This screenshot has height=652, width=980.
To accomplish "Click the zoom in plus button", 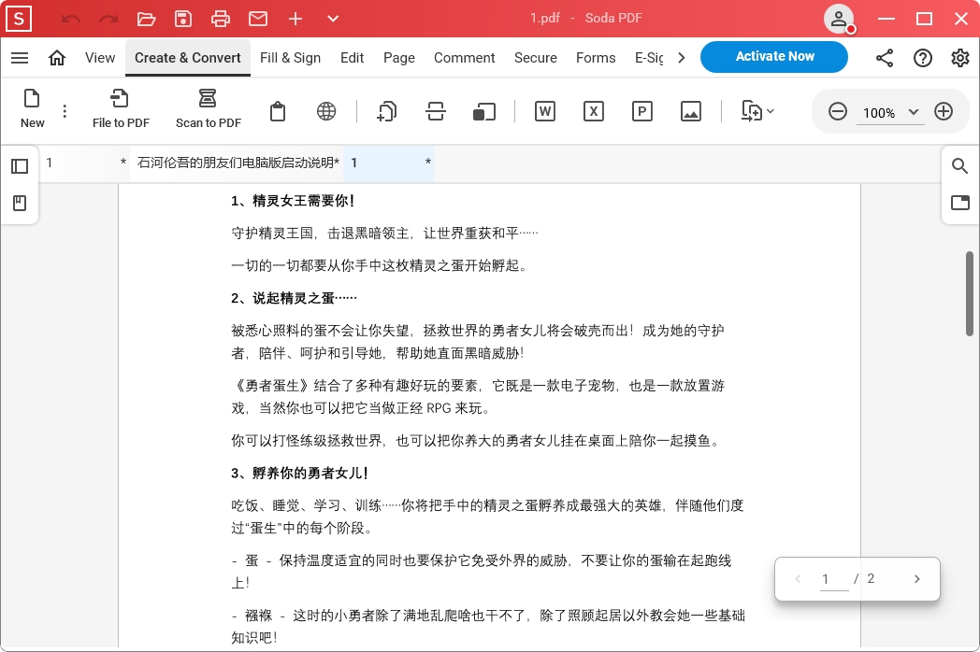I will coord(944,112).
